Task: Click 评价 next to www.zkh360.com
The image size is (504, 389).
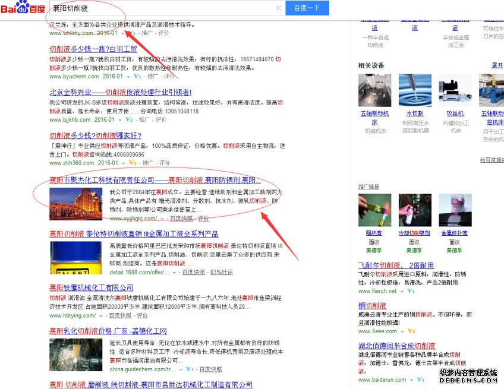Action: 165,163
